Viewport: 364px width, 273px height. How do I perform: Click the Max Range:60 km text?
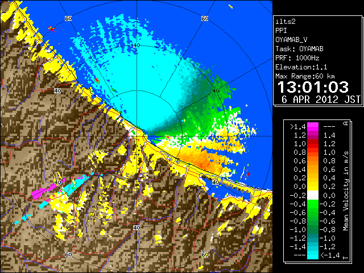(x=305, y=76)
